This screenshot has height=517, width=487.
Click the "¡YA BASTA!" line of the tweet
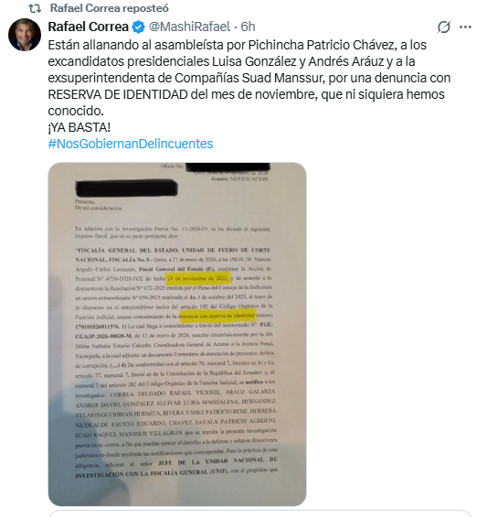tap(79, 127)
